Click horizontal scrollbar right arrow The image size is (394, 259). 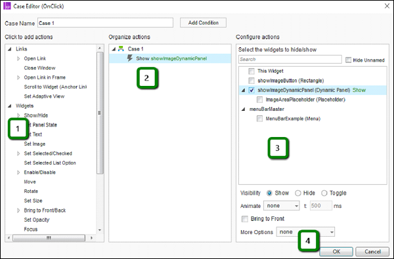91,237
